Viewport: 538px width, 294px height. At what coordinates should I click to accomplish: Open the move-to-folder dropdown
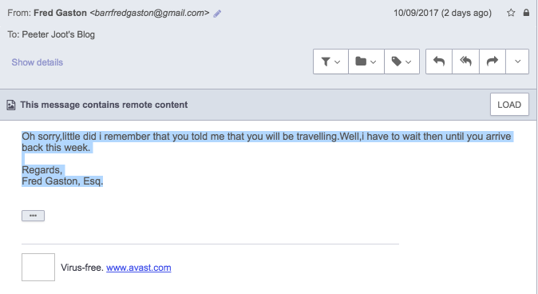(x=366, y=62)
